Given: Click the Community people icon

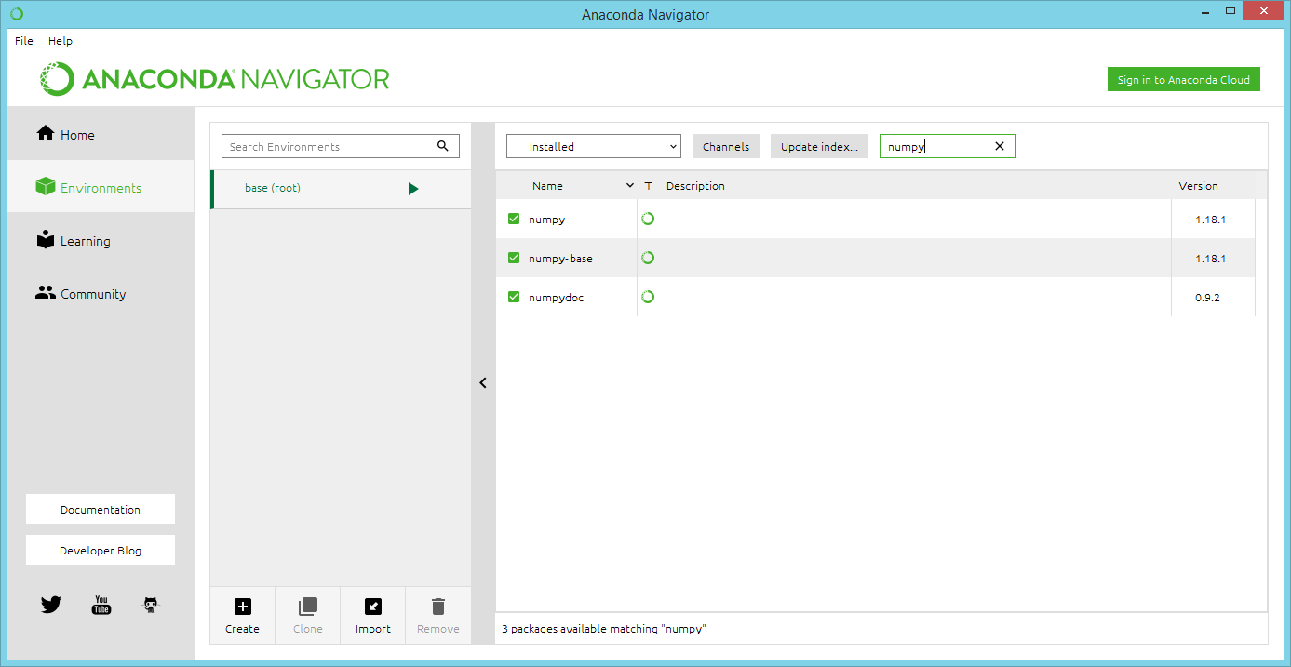Looking at the screenshot, I should [46, 293].
